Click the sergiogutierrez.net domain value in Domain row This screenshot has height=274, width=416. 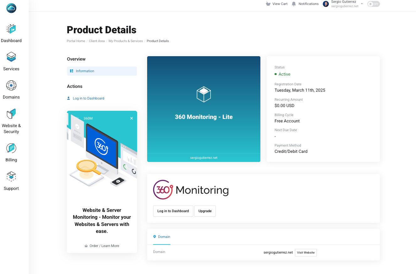pyautogui.click(x=278, y=252)
